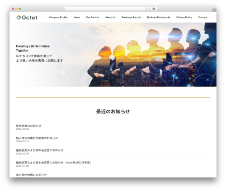226x191 pixels.
Task: Open the notice mentioning 2026年3月3日予定
Action: [x=54, y=163]
